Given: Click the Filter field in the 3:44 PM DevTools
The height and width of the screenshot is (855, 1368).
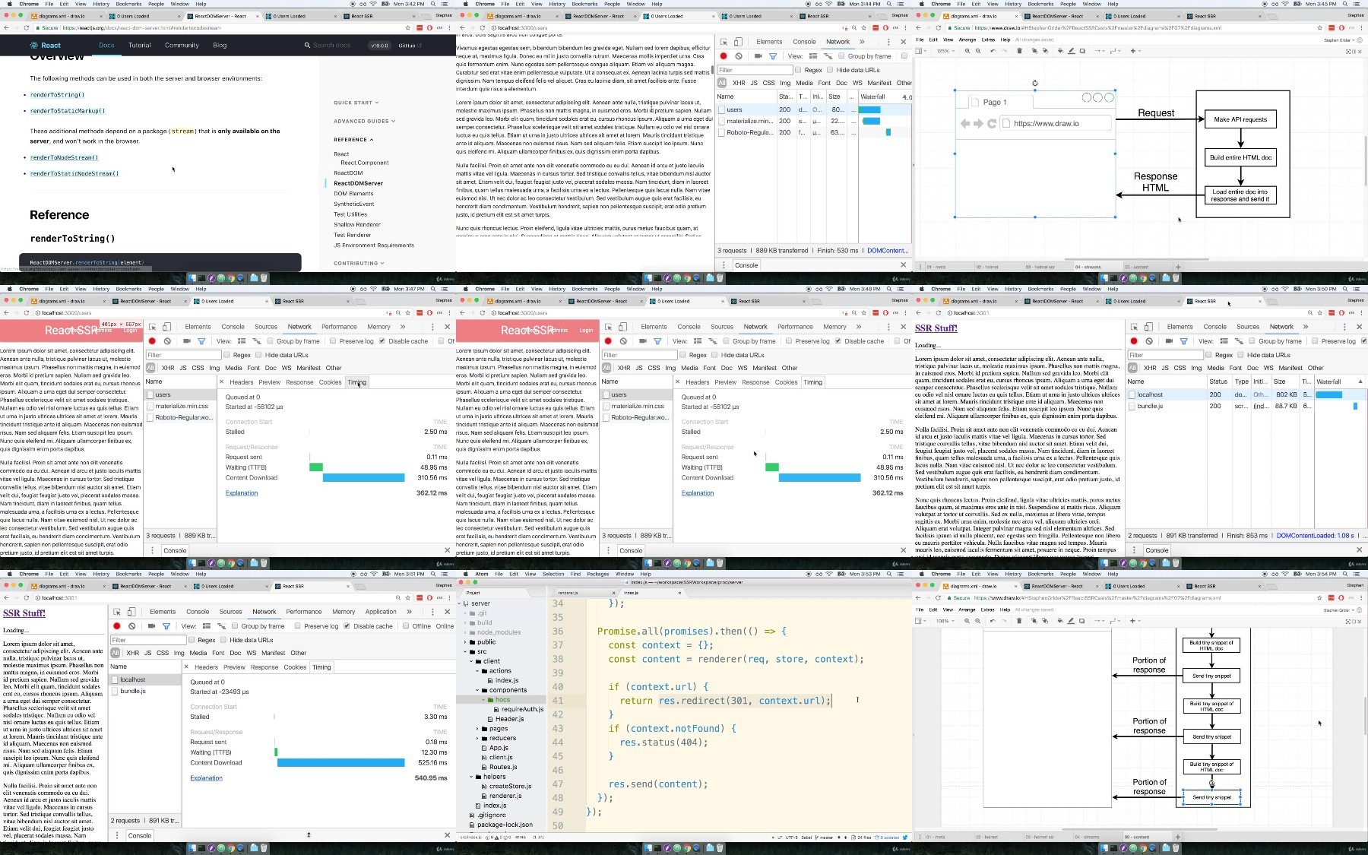Looking at the screenshot, I should click(755, 70).
